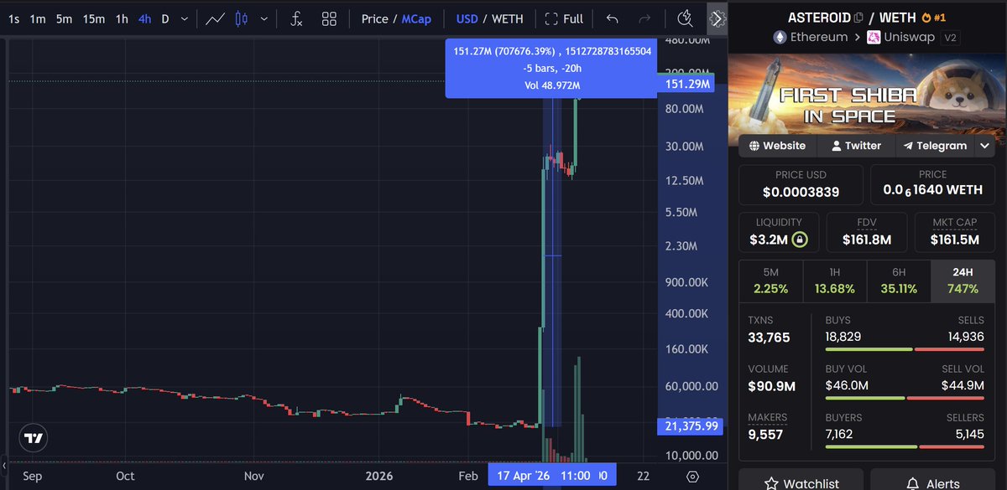
Task: Select the line chart style icon
Action: pyautogui.click(x=216, y=18)
